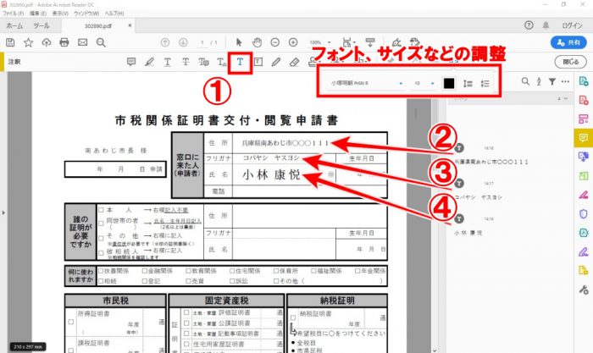Tick the 売買 checkbox
This screenshot has height=353, width=593.
[188, 281]
